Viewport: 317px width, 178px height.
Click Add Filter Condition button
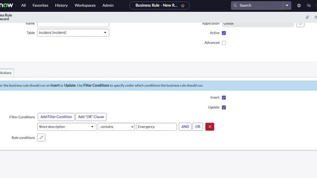click(56, 117)
